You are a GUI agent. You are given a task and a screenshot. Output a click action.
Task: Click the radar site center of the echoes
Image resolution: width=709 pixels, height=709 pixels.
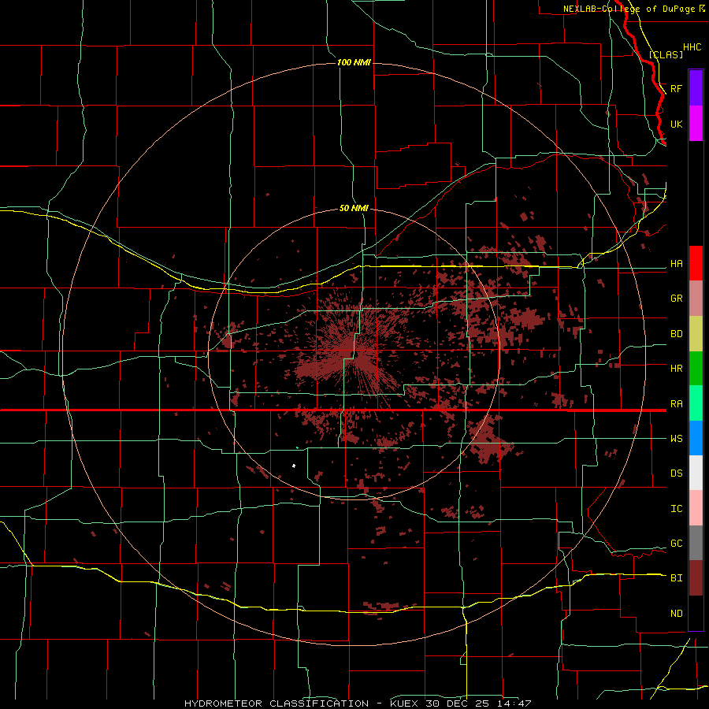[x=353, y=354]
